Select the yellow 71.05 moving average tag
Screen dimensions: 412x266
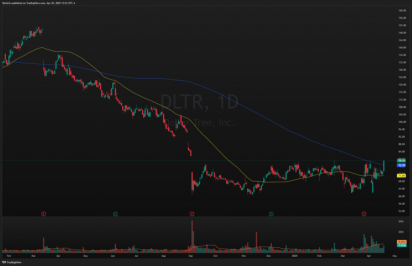coord(401,176)
